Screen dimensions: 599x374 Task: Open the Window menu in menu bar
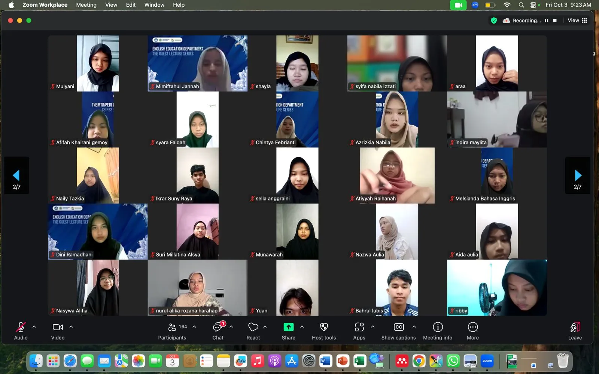[154, 5]
